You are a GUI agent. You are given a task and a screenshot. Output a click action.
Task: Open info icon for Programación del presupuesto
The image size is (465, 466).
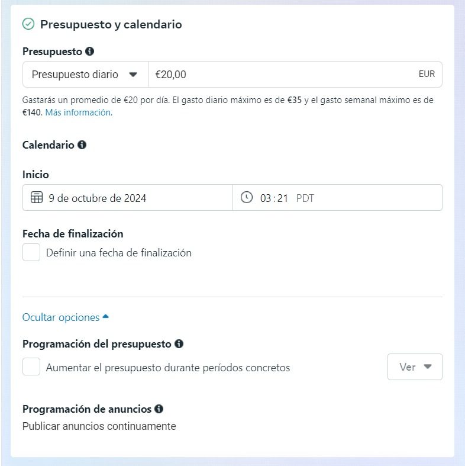pos(179,343)
